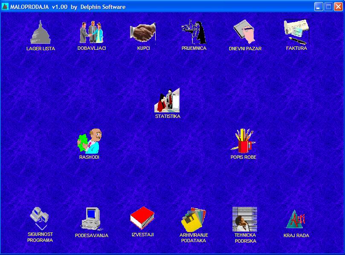Select the KUPCI label text
345x255 pixels.
tap(143, 48)
